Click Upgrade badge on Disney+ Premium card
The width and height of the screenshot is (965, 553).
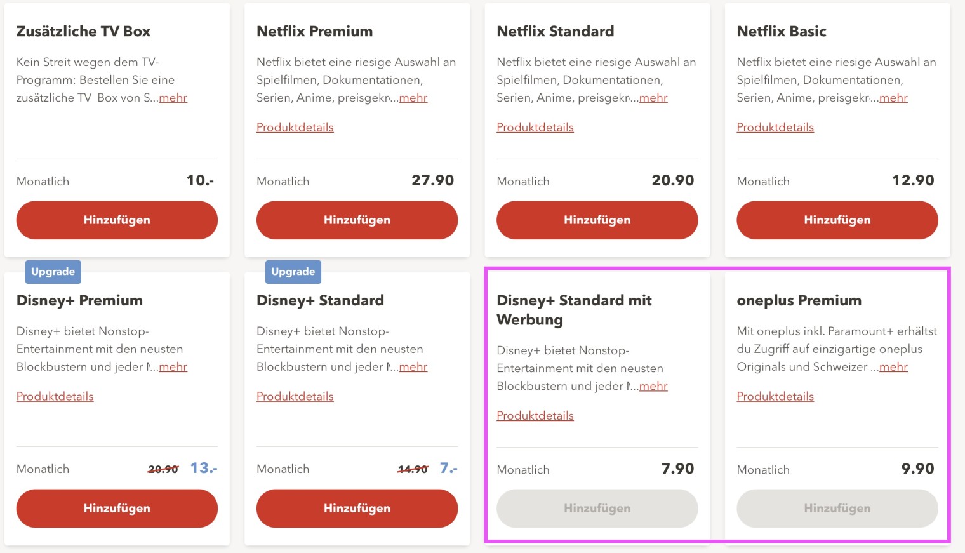53,272
